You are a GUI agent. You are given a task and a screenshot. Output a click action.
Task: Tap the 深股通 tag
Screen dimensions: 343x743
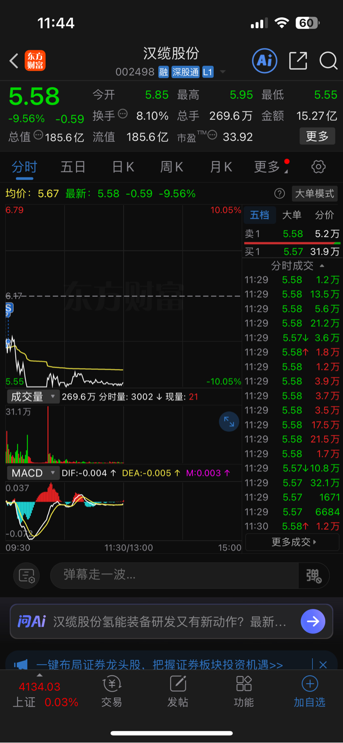click(x=186, y=72)
